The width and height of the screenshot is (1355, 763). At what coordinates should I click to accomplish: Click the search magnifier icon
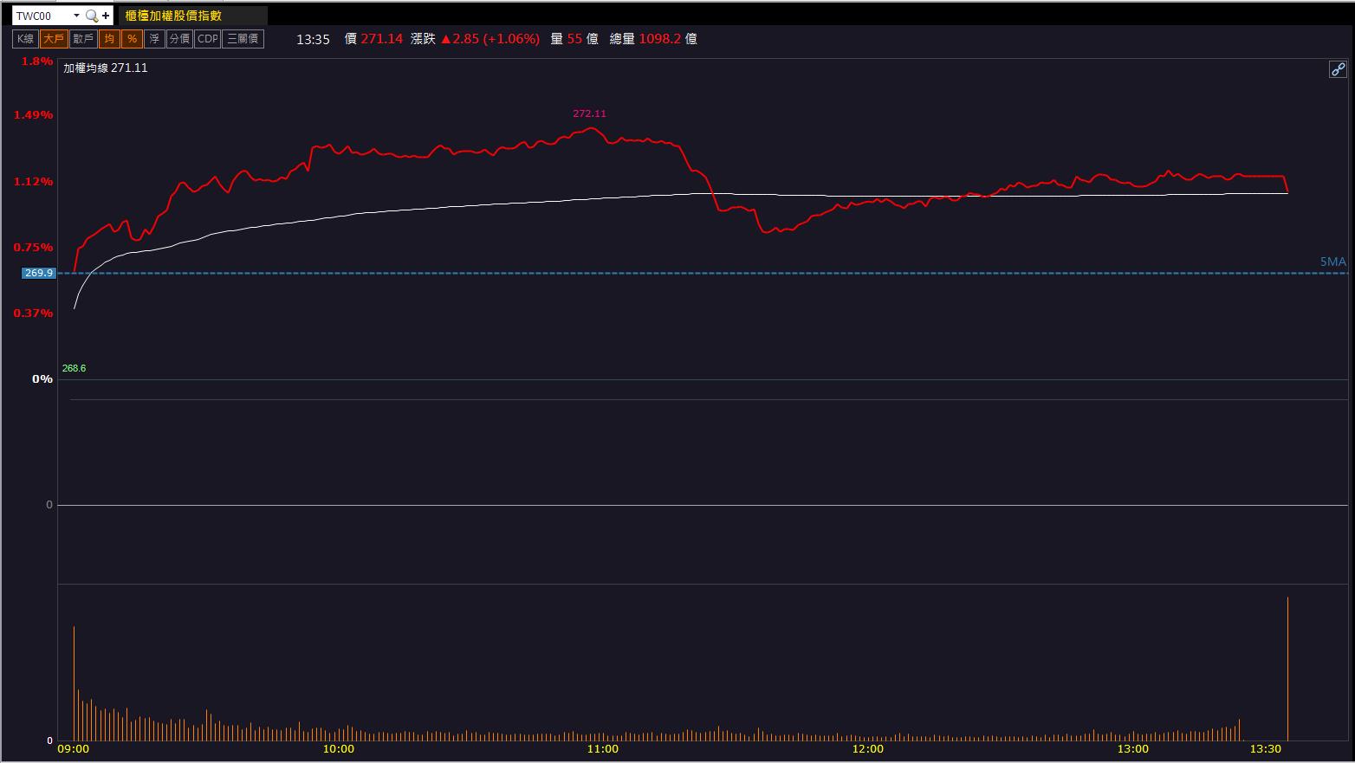tap(90, 16)
